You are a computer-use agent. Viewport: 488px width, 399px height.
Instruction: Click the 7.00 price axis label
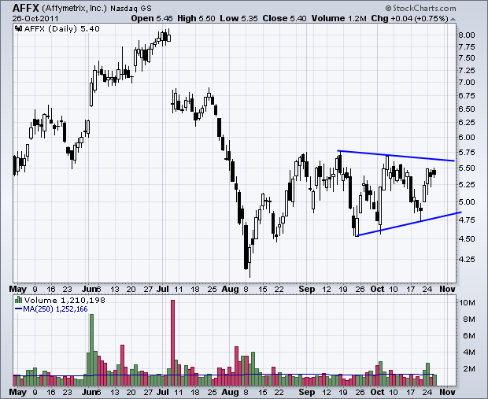467,83
